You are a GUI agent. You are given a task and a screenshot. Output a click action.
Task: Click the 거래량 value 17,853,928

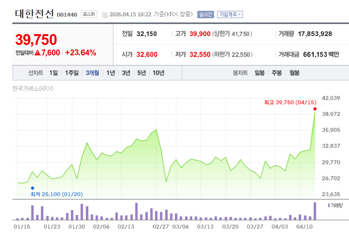315,34
